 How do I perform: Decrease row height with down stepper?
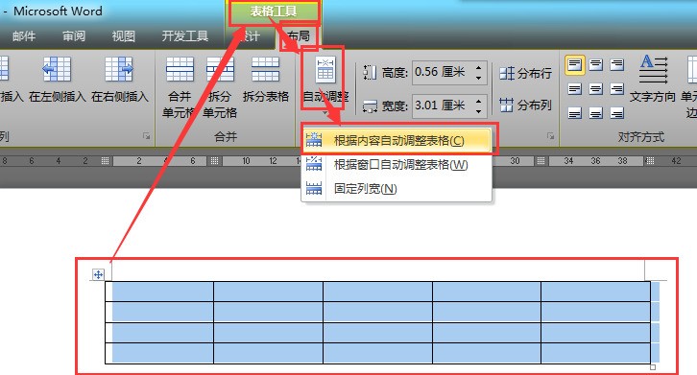click(479, 78)
